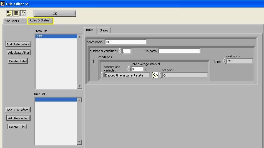The width and height of the screenshot is (264, 148).
Task: Click Delete State button
Action: coord(18,61)
